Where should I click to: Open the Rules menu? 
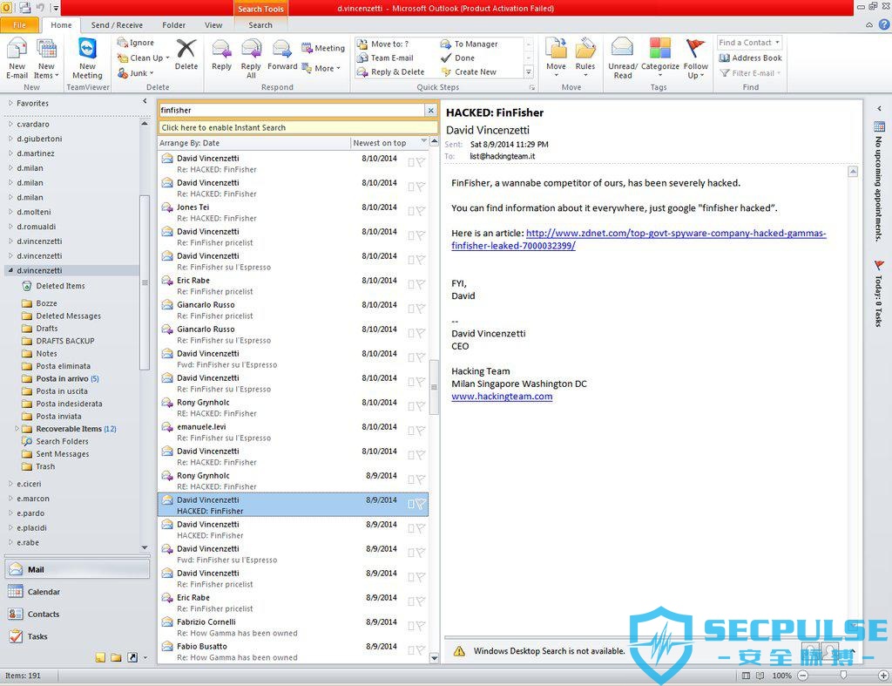coord(585,58)
